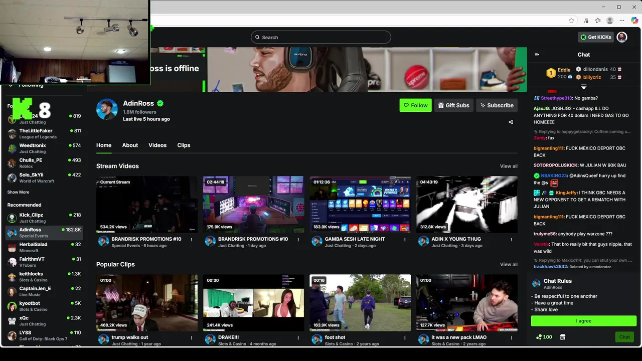Screen dimensions: 642x361
Task: Subscribe to AdinRoss
Action: click(497, 105)
